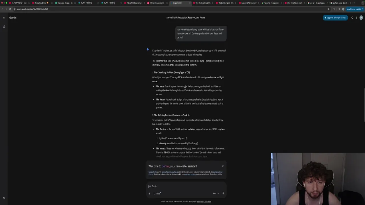The image size is (365, 205).
Task: Click the conversation title about Australia's Oil
Action: coord(186,18)
